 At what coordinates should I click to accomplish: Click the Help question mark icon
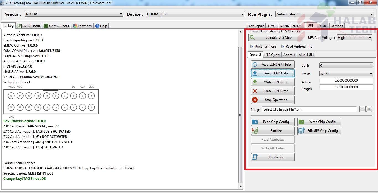pos(97,26)
